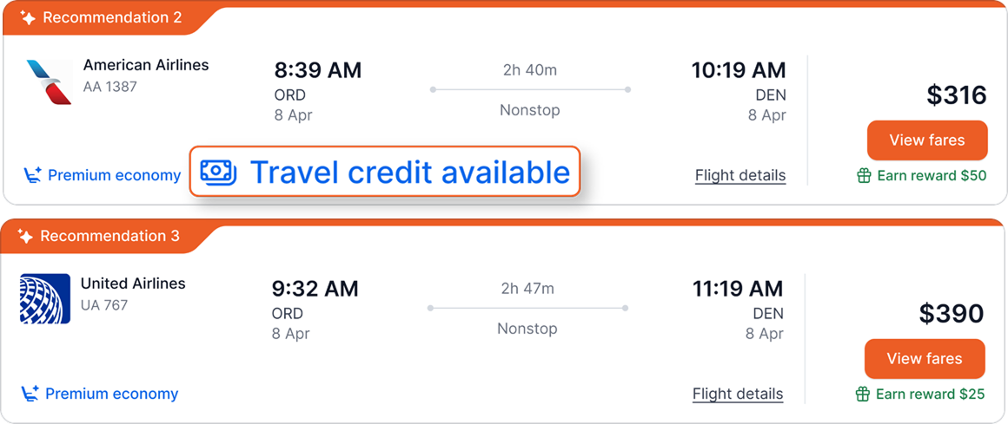Click the gift icon beside Earn reward $25

click(x=863, y=395)
